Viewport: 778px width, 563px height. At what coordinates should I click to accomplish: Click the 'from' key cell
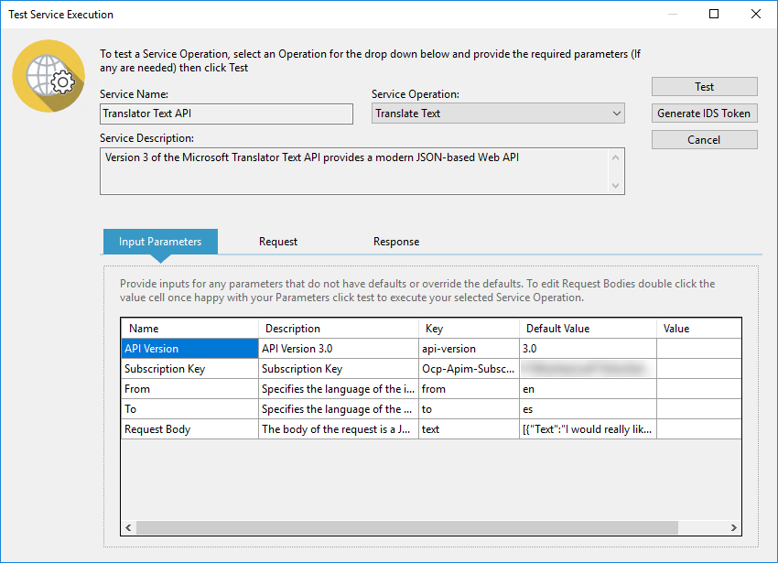click(x=469, y=389)
